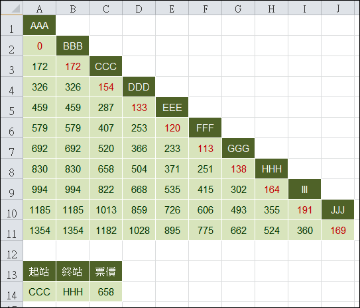This screenshot has height=308, width=360.
Task: Click cell 355 in row 10
Action: click(271, 210)
